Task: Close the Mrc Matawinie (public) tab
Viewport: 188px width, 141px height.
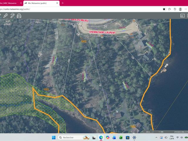Action: 57,3
